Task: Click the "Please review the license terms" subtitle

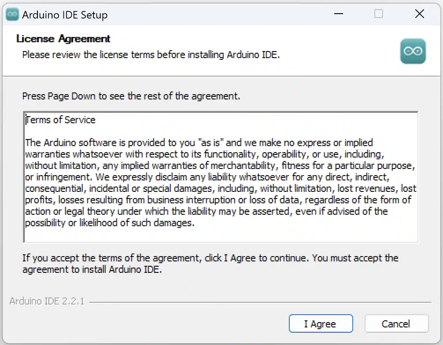Action: click(151, 55)
